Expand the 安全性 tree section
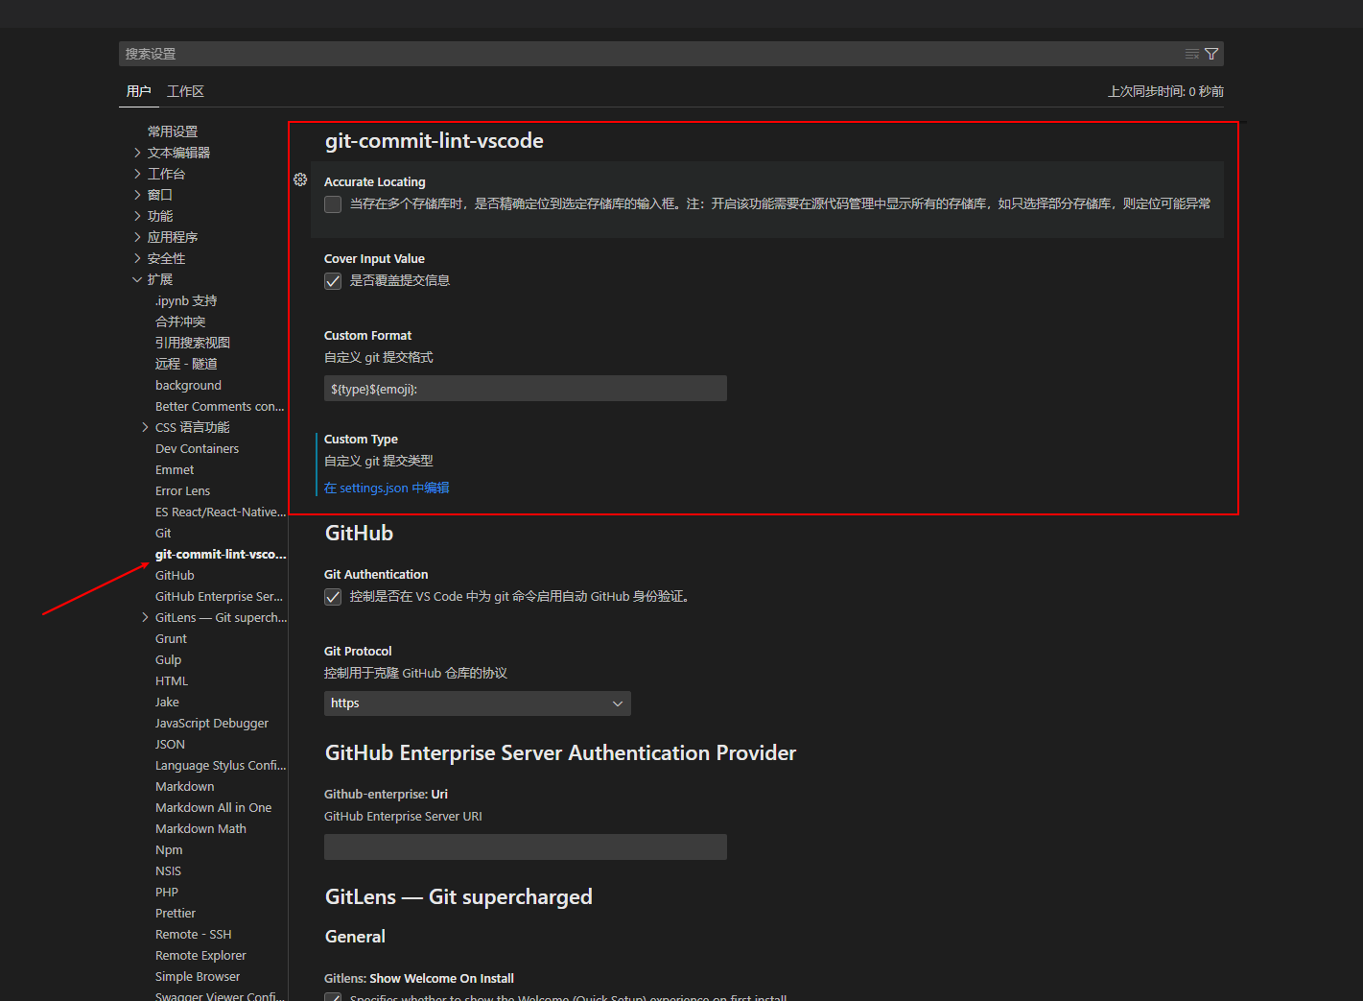Image resolution: width=1363 pixels, height=1001 pixels. pos(137,258)
